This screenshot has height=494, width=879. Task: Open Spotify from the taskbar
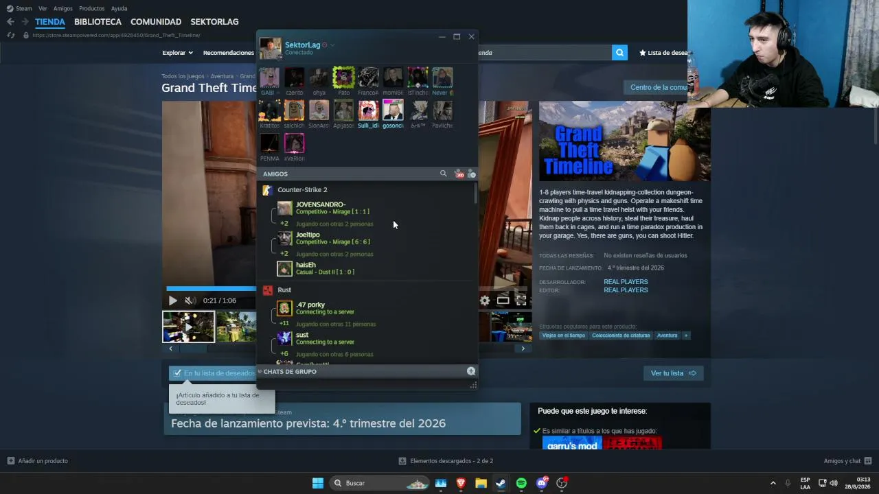(521, 483)
